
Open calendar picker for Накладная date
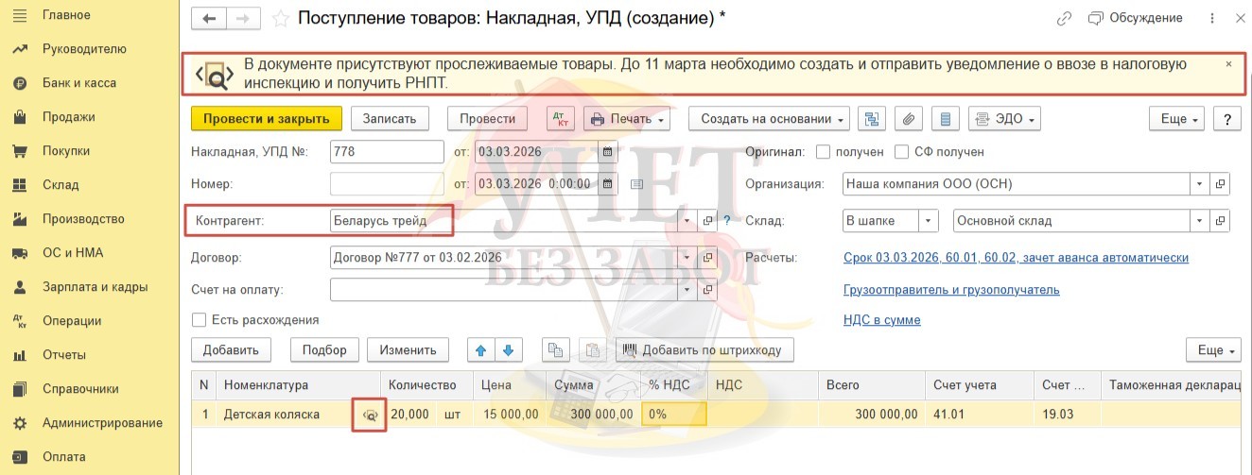[607, 152]
